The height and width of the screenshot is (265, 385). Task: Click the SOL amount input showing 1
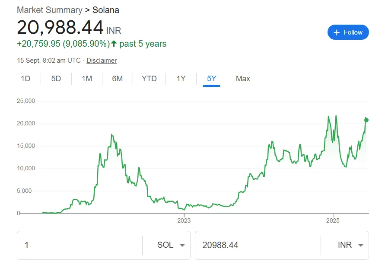(x=65, y=245)
